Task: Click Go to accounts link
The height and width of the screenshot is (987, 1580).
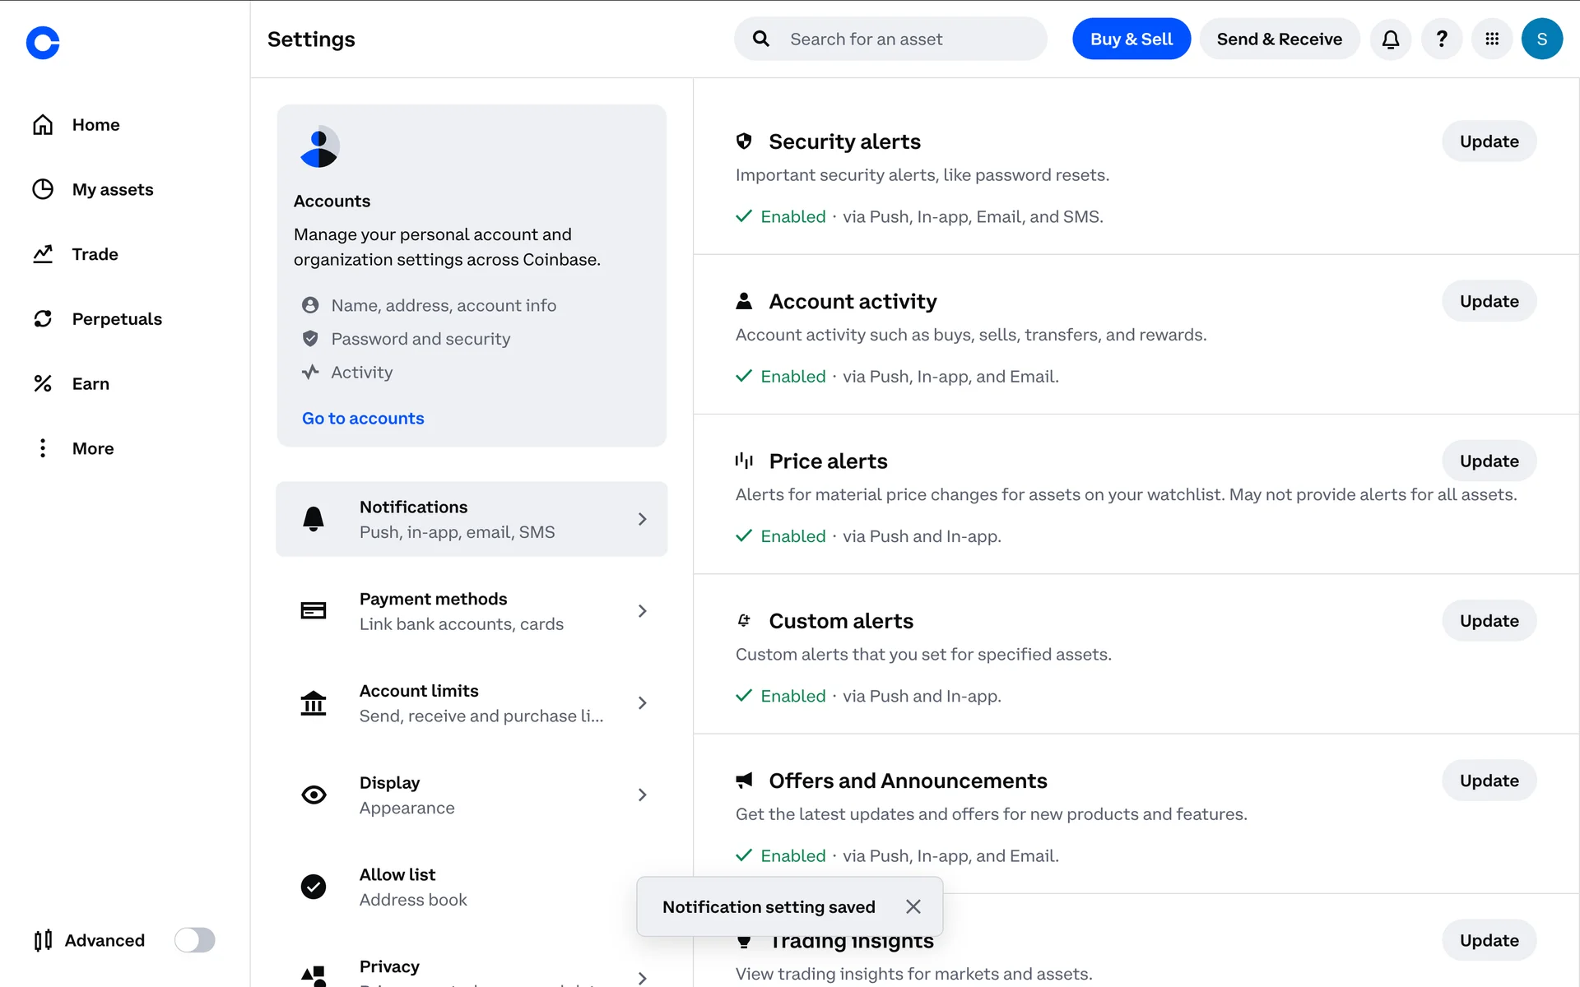Action: [363, 419]
